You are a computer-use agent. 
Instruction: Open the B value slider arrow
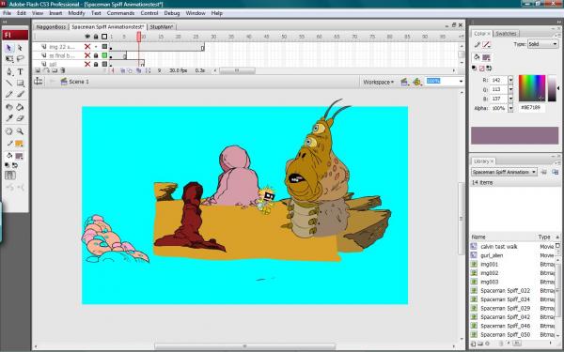[510, 99]
